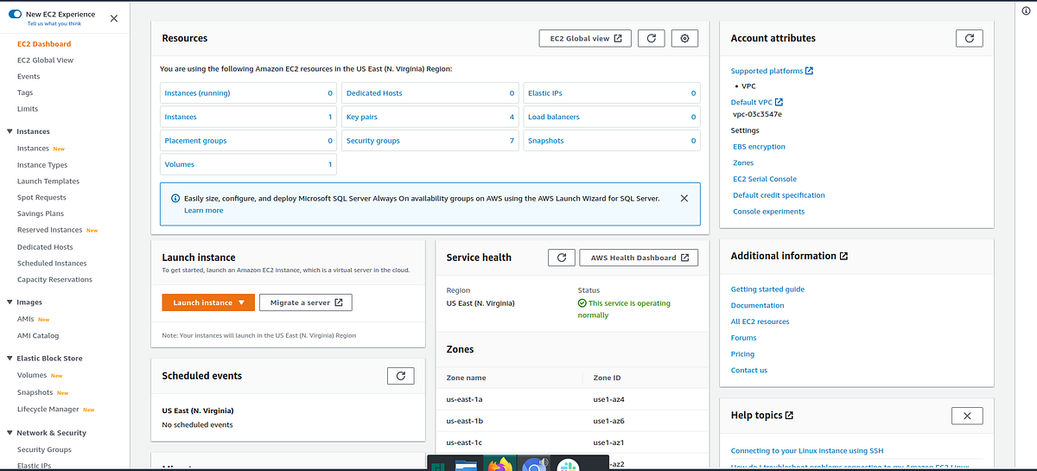Open All EC2 resources link
This screenshot has width=1037, height=471.
click(760, 321)
